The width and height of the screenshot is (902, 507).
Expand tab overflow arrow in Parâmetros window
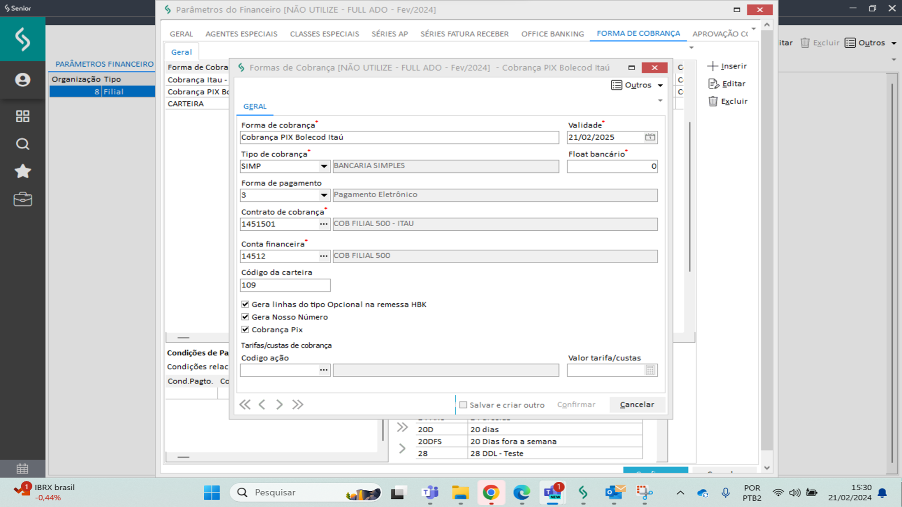(753, 29)
